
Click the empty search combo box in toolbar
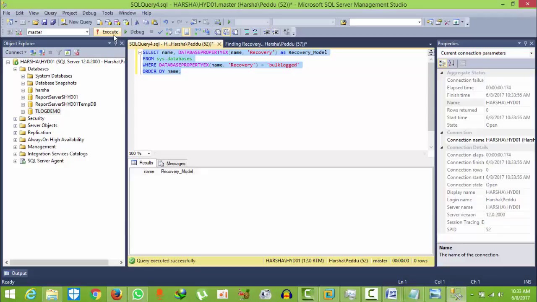point(385,22)
